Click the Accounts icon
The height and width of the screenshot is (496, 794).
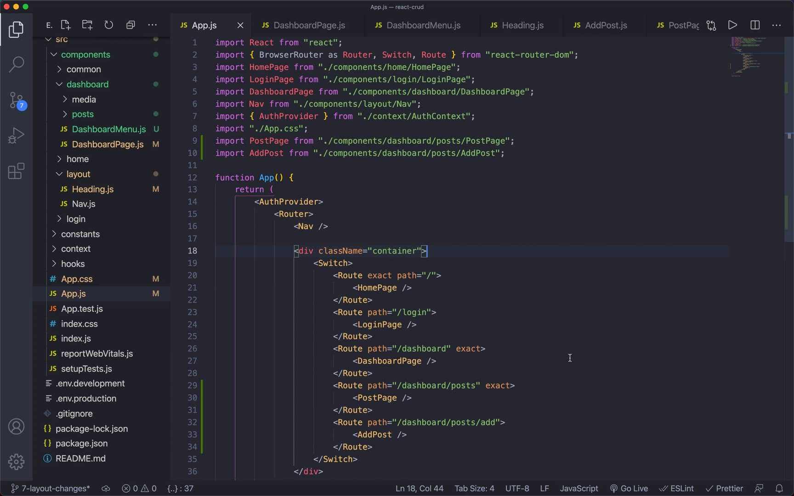pyautogui.click(x=17, y=426)
